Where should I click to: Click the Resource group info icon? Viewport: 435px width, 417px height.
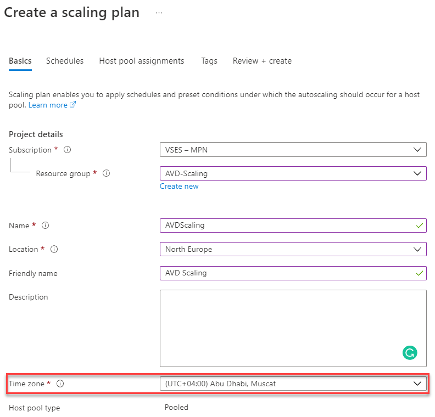coord(107,173)
